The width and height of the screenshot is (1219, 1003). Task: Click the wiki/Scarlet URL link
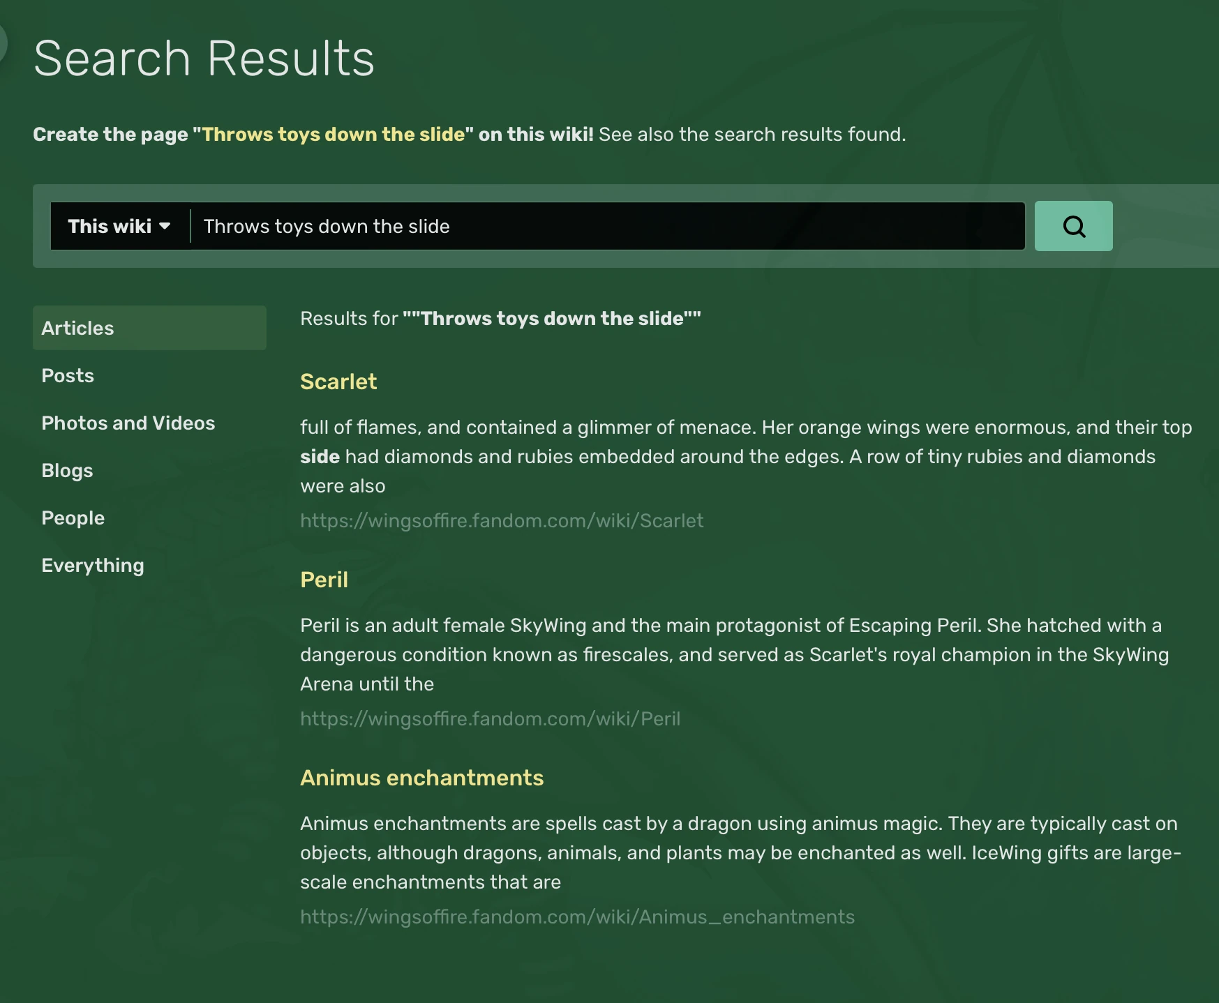502,520
